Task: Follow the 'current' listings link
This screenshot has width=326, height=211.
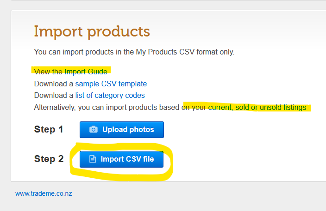Action: click(220, 108)
